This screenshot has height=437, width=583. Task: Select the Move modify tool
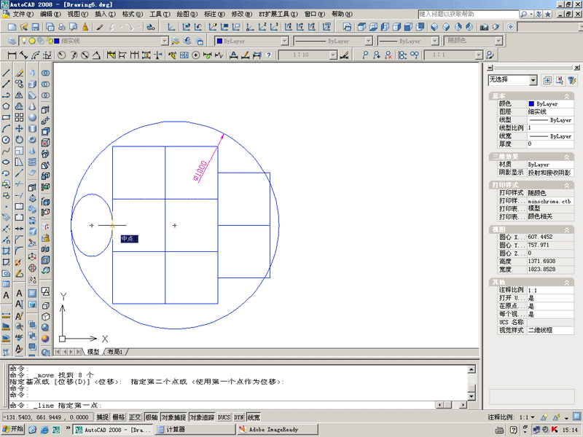tap(19, 129)
